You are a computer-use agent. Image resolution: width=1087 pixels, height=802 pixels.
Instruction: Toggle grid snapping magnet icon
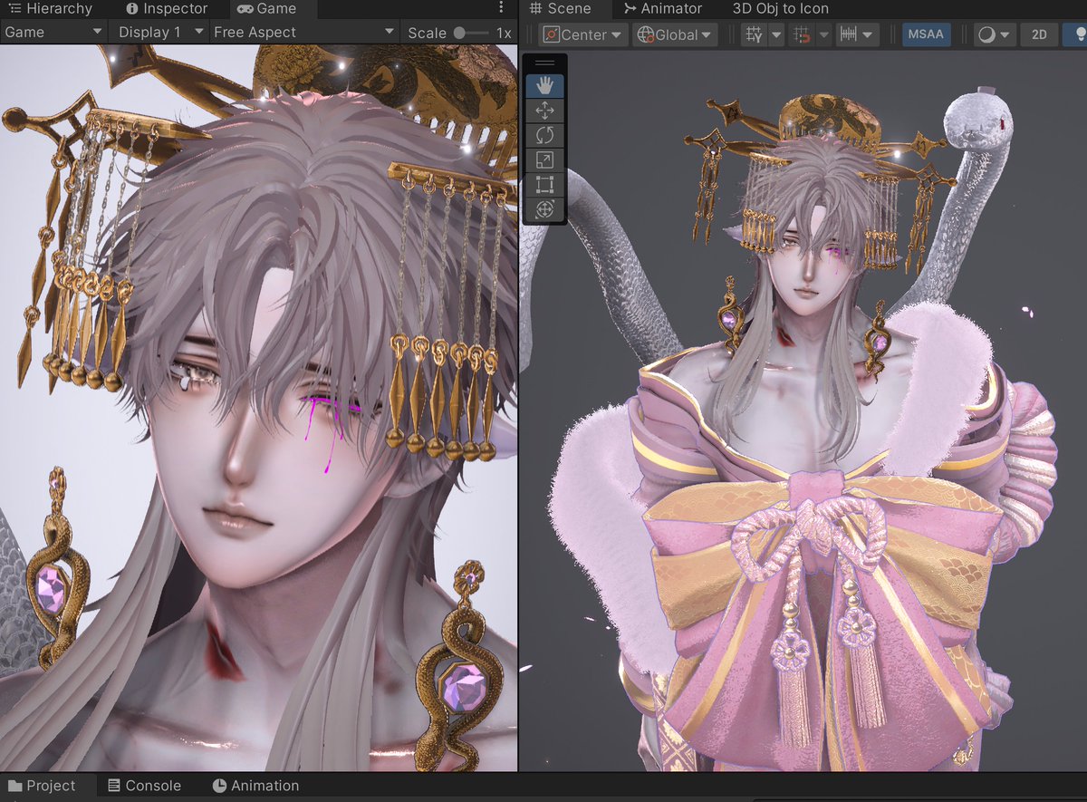pos(801,34)
